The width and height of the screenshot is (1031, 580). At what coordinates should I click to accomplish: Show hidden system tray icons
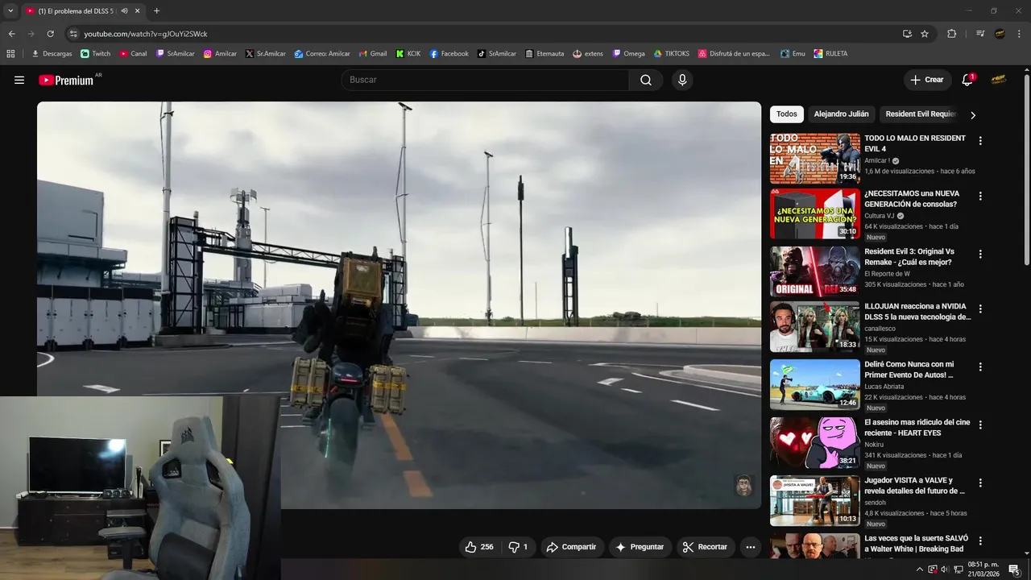click(919, 570)
